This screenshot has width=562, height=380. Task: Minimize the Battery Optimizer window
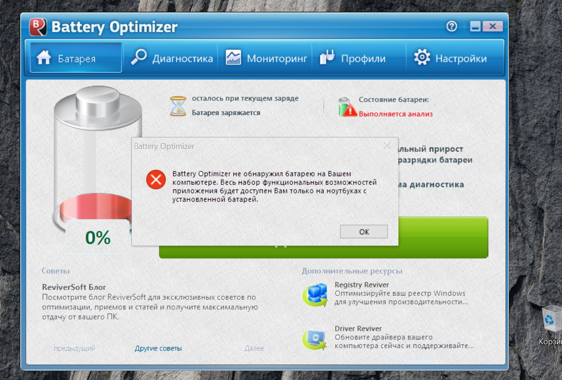click(x=475, y=27)
